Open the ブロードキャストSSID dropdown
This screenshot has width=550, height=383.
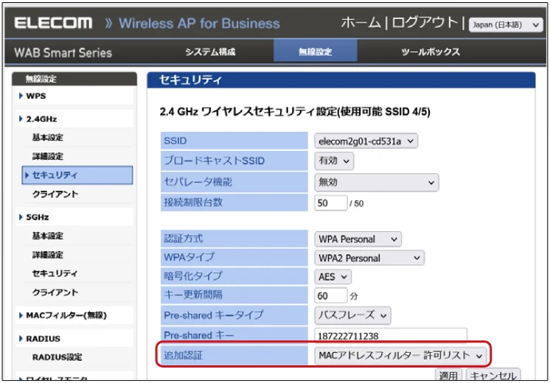point(334,161)
